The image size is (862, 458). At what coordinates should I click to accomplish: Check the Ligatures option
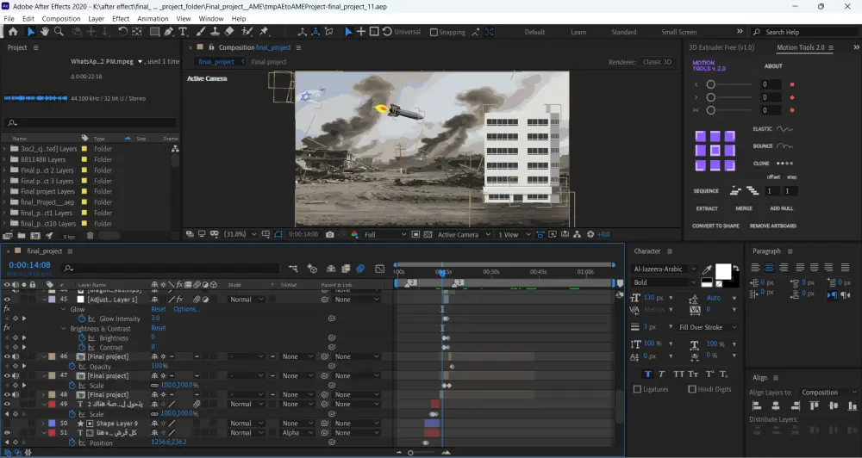point(638,389)
